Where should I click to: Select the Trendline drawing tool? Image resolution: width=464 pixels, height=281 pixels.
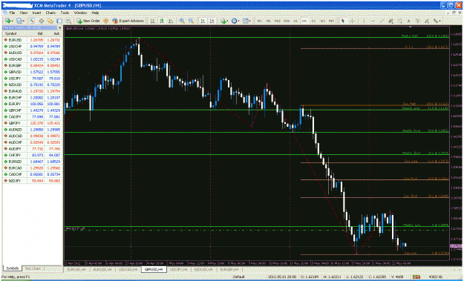[382, 21]
